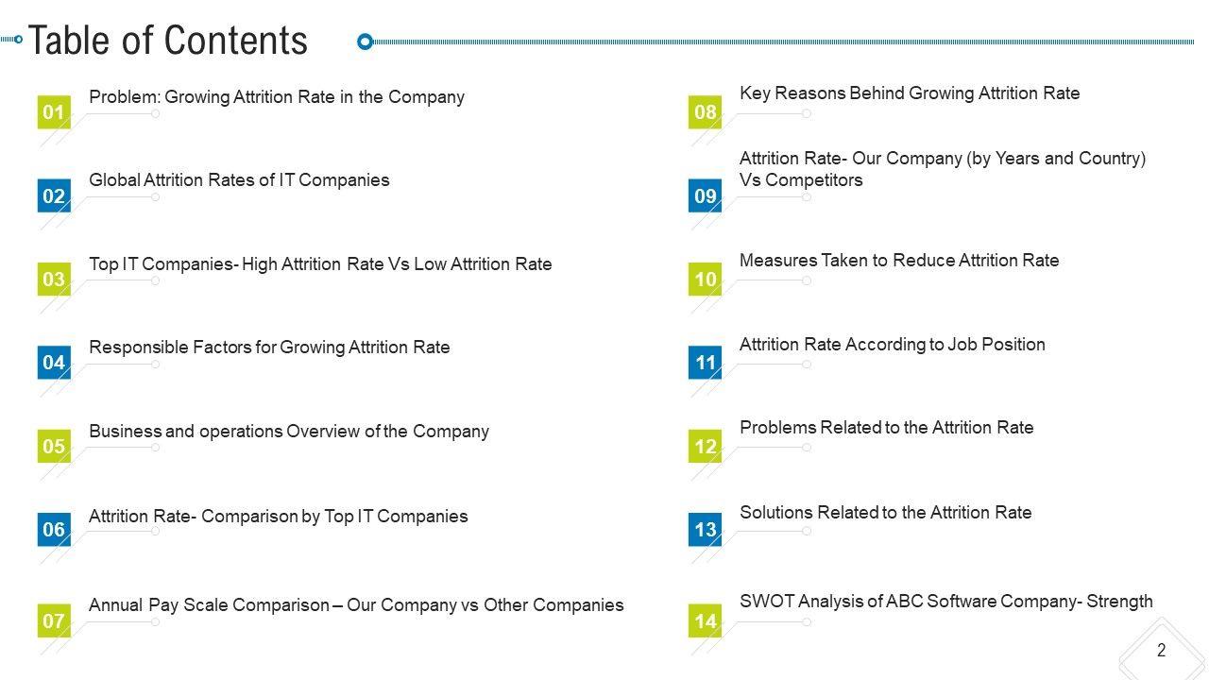Viewport: 1209px width, 680px height.
Task: Go to 'Attrition Rate According to Job Position'
Action: pyautogui.click(x=892, y=345)
